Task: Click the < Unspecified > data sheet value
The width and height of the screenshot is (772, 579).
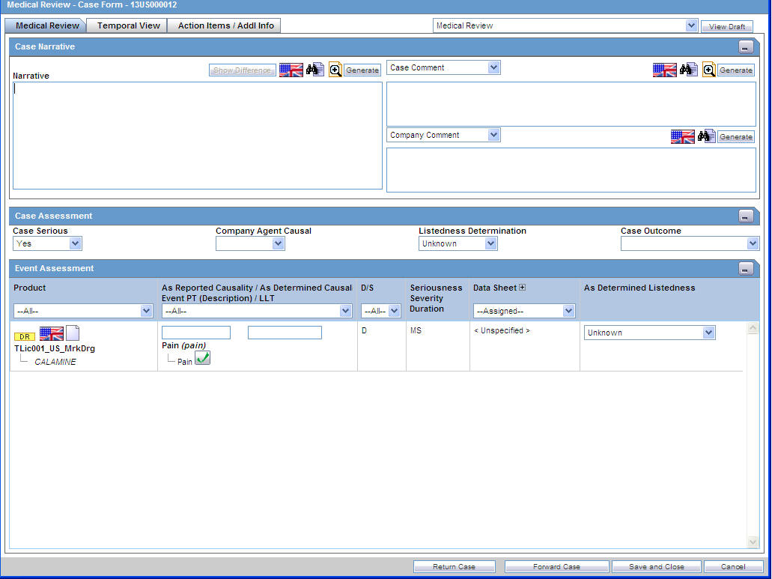Action: (502, 330)
